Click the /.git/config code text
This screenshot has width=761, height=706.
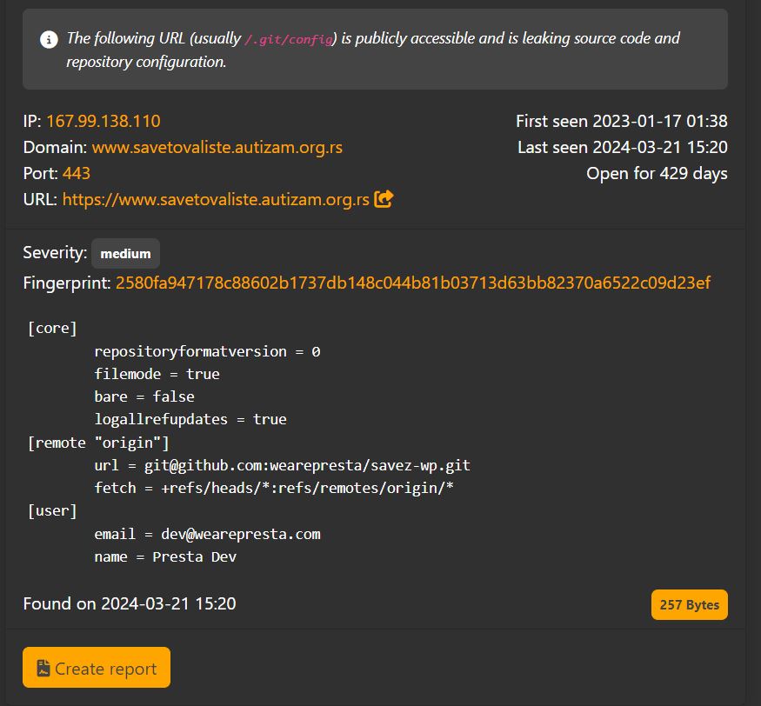click(x=289, y=39)
